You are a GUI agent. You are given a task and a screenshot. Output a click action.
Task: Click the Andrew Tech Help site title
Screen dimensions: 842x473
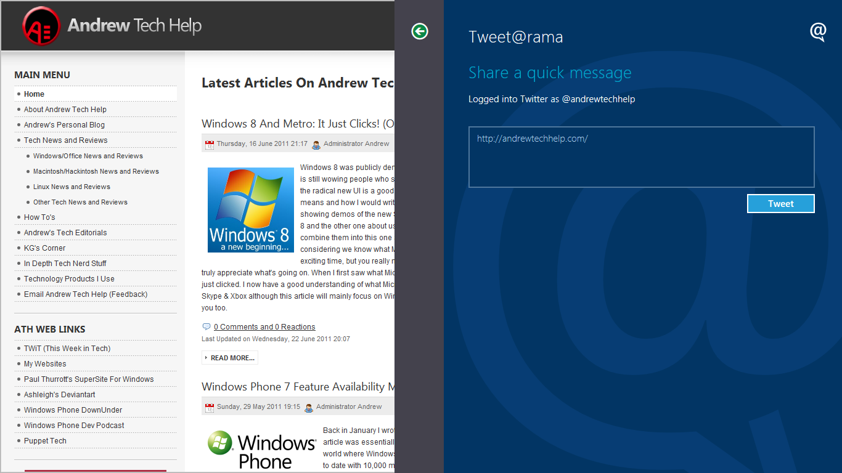(x=134, y=25)
